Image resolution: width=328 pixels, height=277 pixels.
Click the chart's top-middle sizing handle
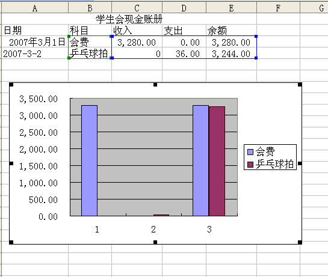tap(155, 84)
